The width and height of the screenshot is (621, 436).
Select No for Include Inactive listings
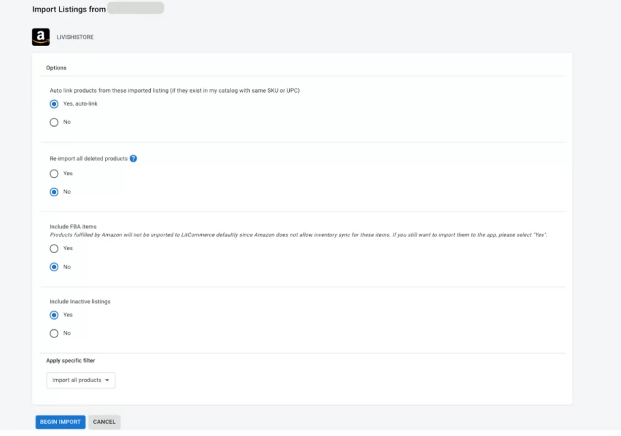coord(55,333)
